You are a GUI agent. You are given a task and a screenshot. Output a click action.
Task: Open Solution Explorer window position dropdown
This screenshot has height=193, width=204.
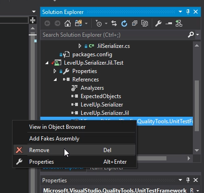(180, 12)
